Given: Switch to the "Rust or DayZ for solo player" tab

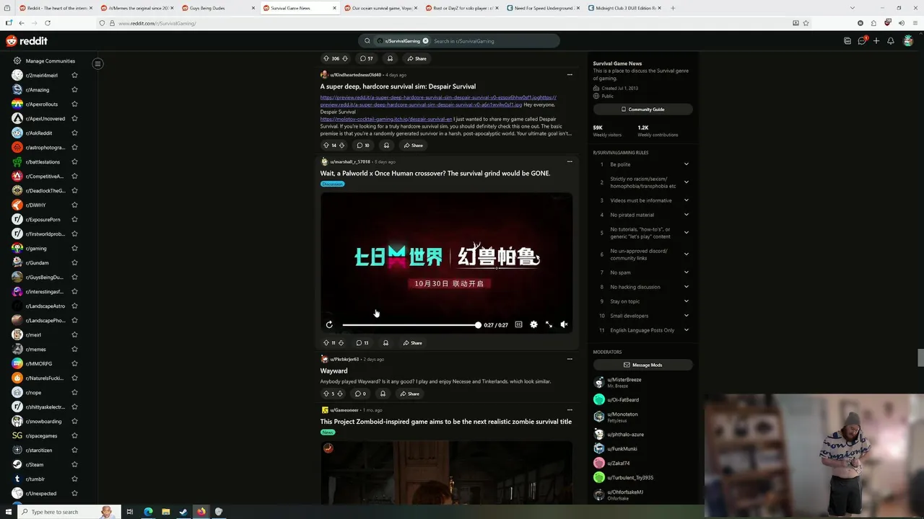Looking at the screenshot, I should tap(462, 8).
